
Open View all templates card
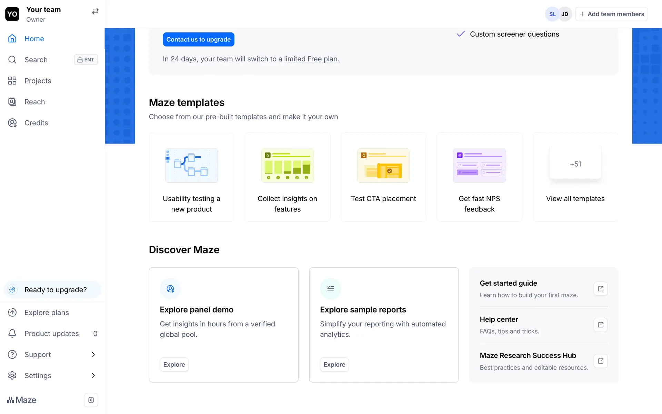click(x=575, y=177)
